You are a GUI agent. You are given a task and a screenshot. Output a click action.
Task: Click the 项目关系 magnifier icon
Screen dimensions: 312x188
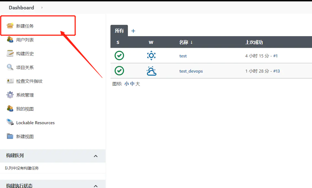pyautogui.click(x=10, y=67)
